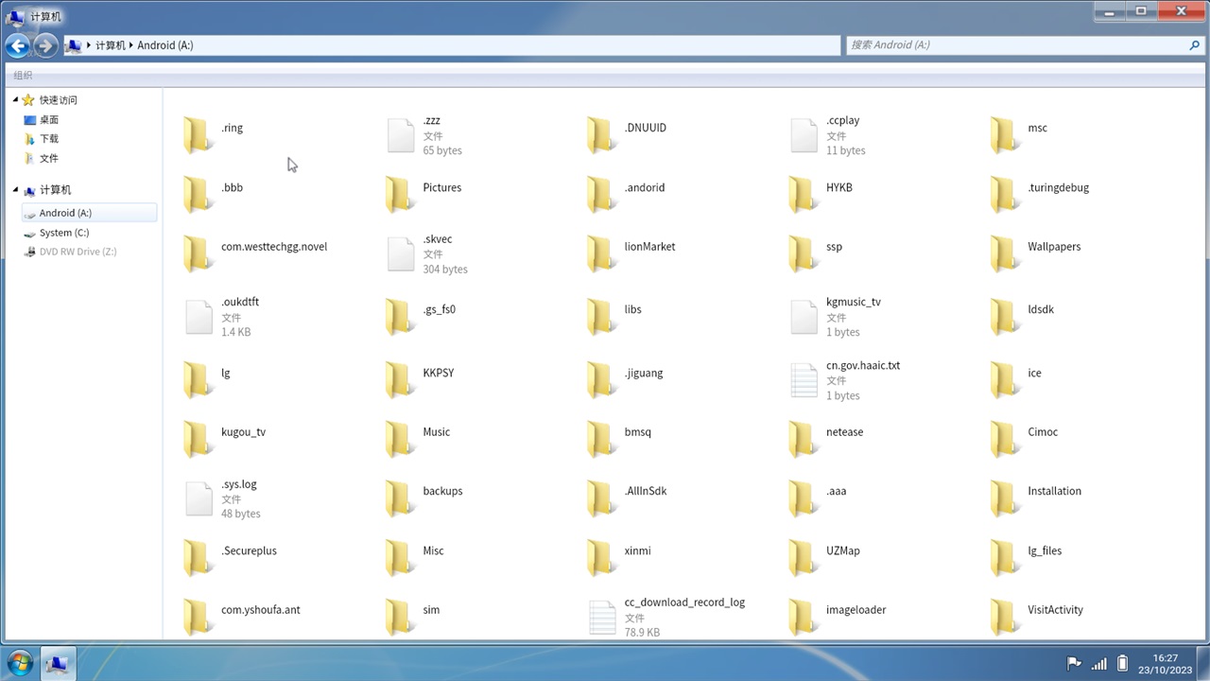Select the .sys.log file icon
The image size is (1210, 681).
pyautogui.click(x=199, y=498)
